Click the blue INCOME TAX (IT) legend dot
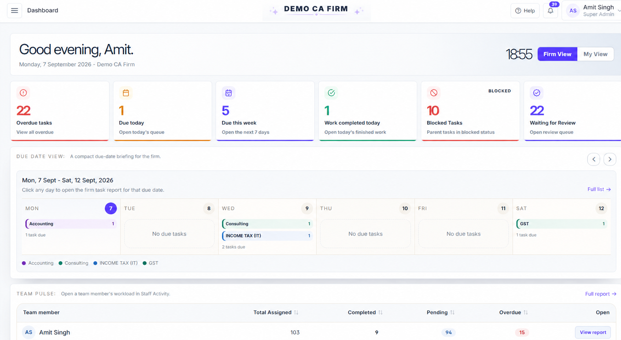Image resolution: width=621 pixels, height=340 pixels. [x=95, y=263]
